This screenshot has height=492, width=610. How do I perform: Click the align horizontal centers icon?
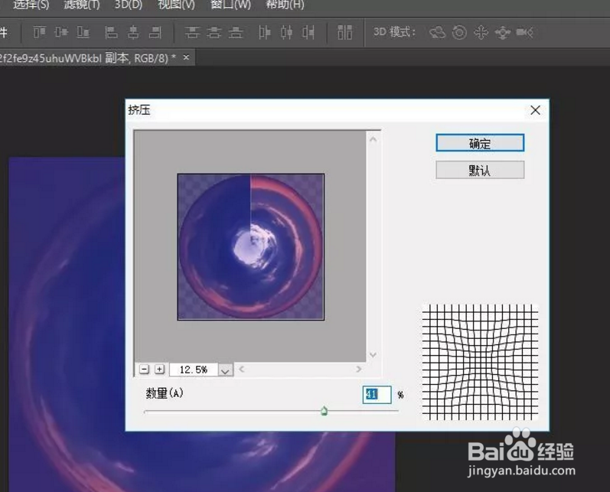tap(133, 32)
